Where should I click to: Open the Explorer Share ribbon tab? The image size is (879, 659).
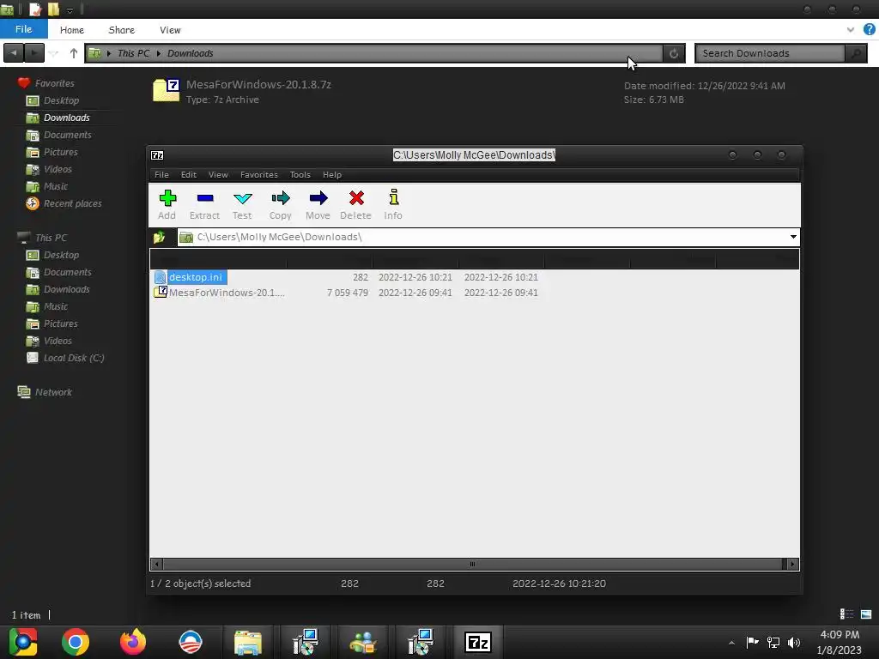click(x=122, y=30)
